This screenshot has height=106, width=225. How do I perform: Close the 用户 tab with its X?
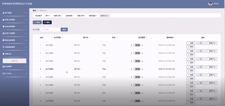(x=50, y=16)
